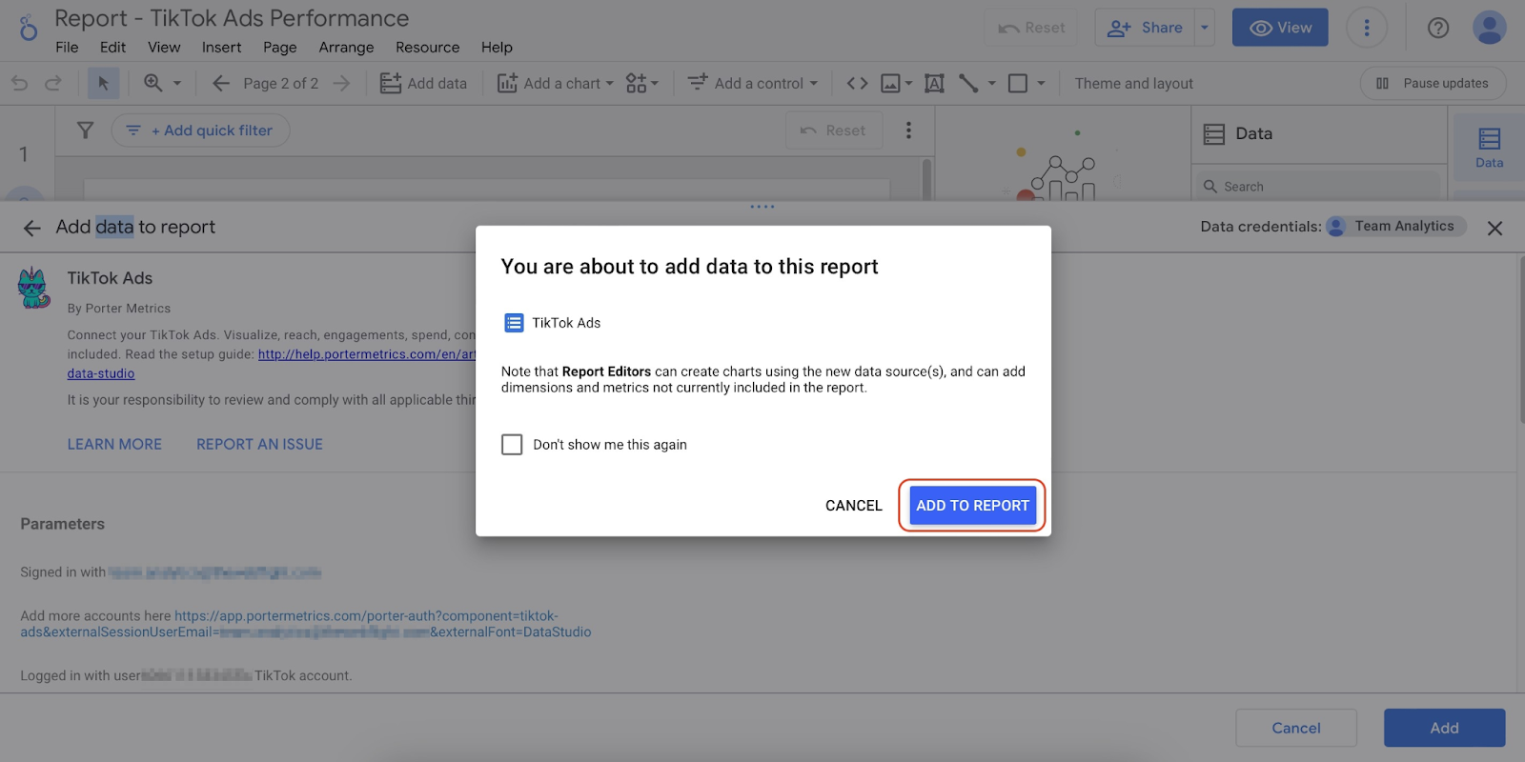Open the more options kebab menu
The height and width of the screenshot is (762, 1525).
click(1366, 28)
